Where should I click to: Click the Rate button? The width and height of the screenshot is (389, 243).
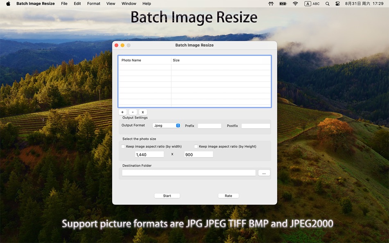coord(228,196)
